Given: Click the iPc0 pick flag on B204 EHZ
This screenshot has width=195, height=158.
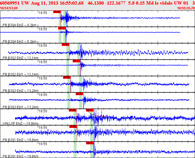Looking at the screenshot, I should pyautogui.click(x=57, y=12).
